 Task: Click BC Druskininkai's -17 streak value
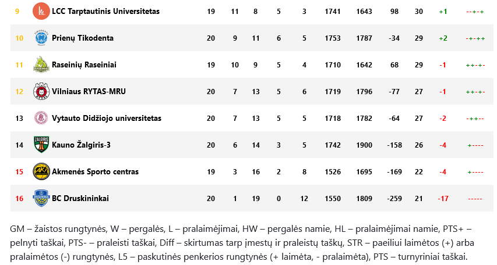tap(443, 199)
